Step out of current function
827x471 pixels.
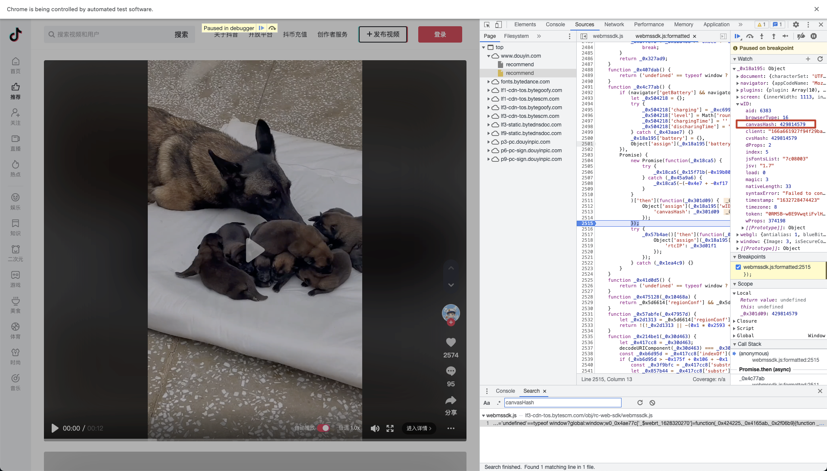774,36
